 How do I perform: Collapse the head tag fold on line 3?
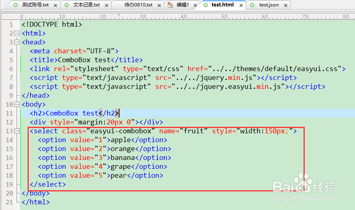(x=17, y=42)
